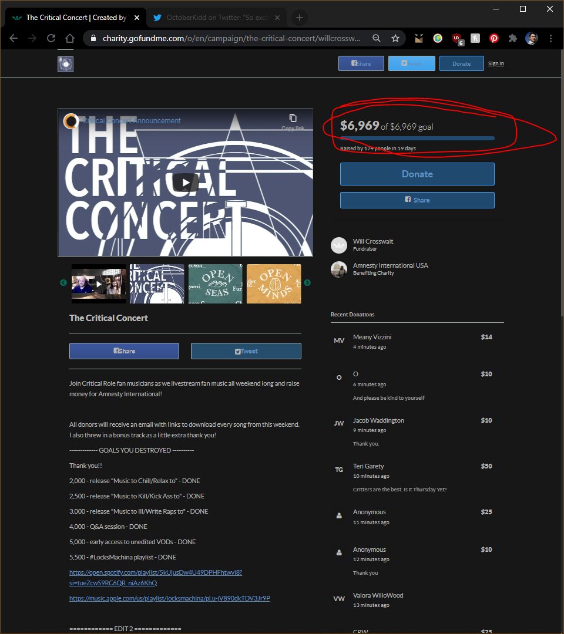Click the sidebar Facebook Share button
Image resolution: width=564 pixels, height=634 pixels.
point(417,200)
